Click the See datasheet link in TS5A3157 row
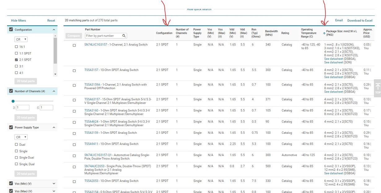Viewport: 381px width, 193px height. 334,77
